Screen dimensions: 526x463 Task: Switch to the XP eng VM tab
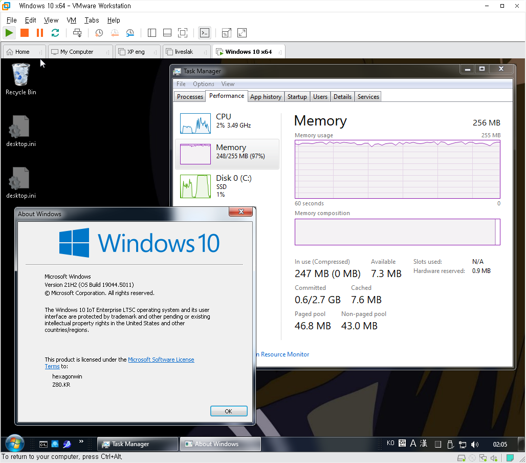click(x=136, y=52)
